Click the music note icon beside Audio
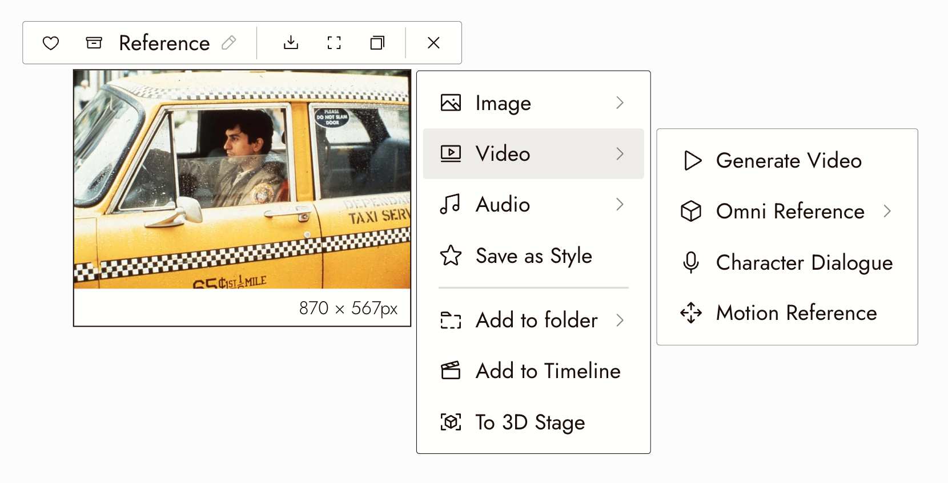Viewport: 948px width, 483px height. tap(451, 204)
